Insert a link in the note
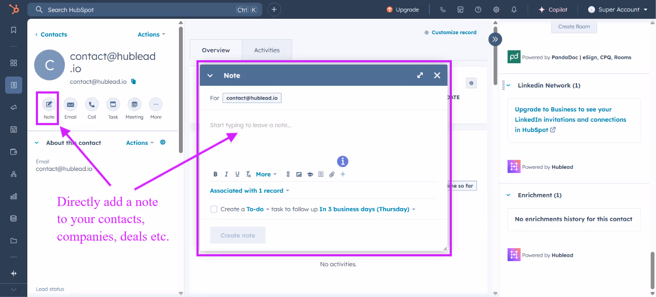Viewport: 656px width, 297px height. [x=288, y=174]
